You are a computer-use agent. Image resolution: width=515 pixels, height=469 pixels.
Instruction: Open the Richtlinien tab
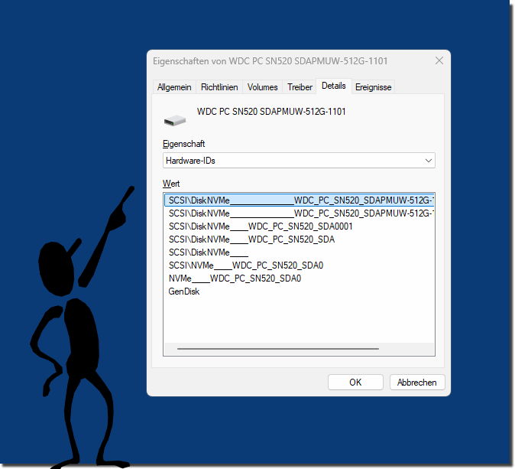point(219,87)
